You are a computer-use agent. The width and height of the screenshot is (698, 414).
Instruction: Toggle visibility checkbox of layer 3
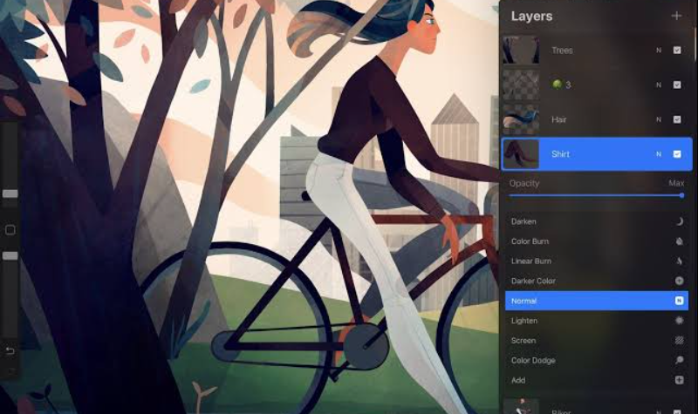[x=677, y=85]
